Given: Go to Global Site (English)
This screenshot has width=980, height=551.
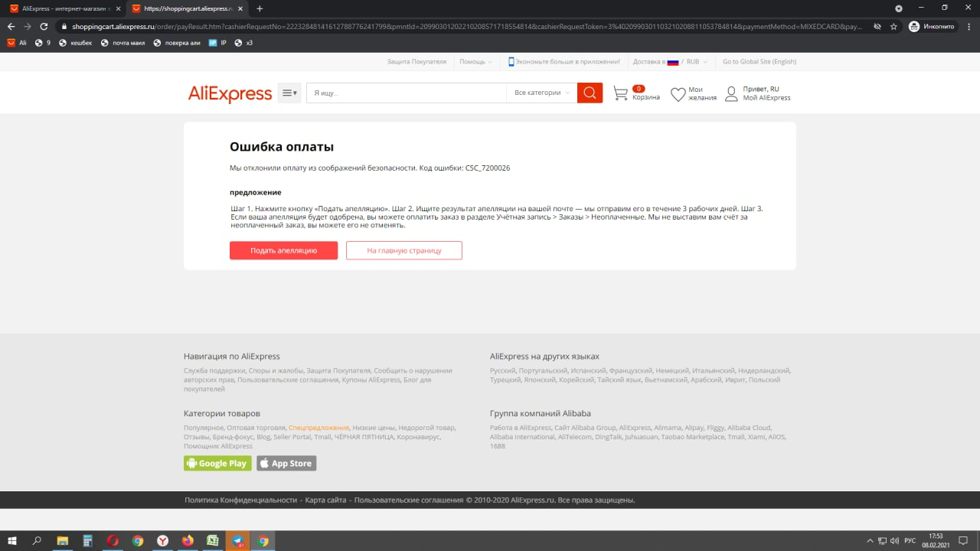Looking at the screenshot, I should coord(759,62).
